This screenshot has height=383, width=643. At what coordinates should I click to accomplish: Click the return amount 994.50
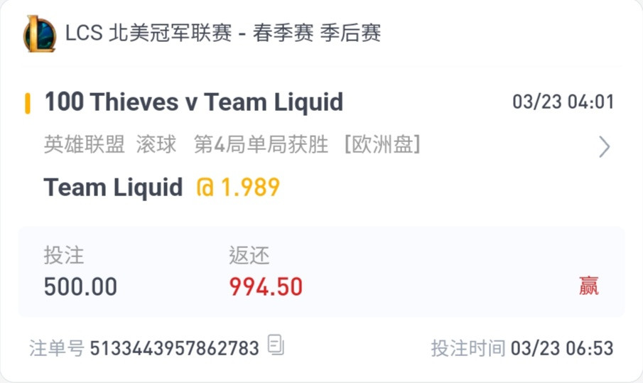tap(266, 286)
